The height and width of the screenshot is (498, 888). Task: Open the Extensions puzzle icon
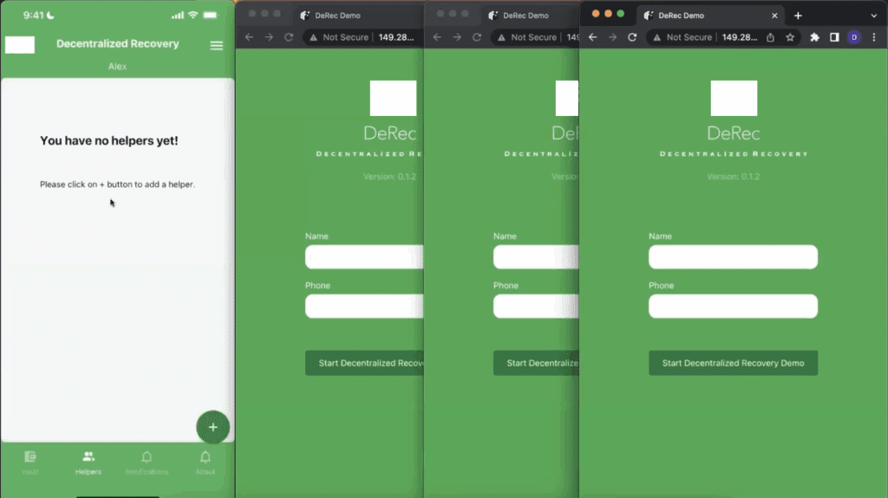pyautogui.click(x=814, y=37)
